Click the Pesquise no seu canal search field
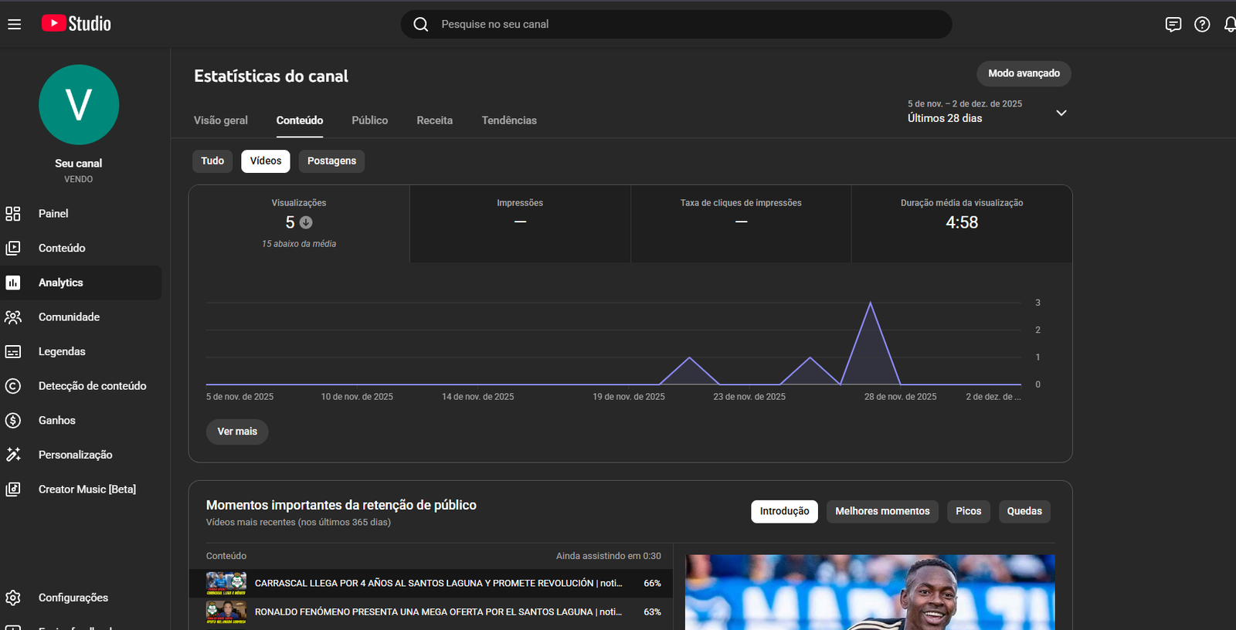The image size is (1236, 630). click(x=676, y=25)
